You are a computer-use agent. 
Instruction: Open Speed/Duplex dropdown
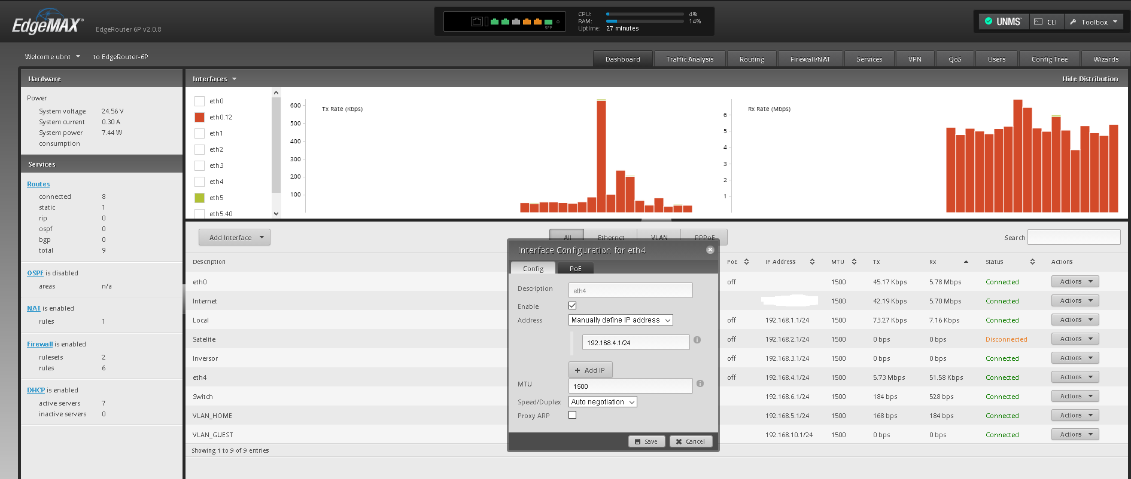(x=603, y=402)
